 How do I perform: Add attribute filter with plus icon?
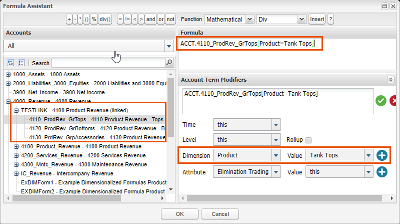(x=382, y=172)
